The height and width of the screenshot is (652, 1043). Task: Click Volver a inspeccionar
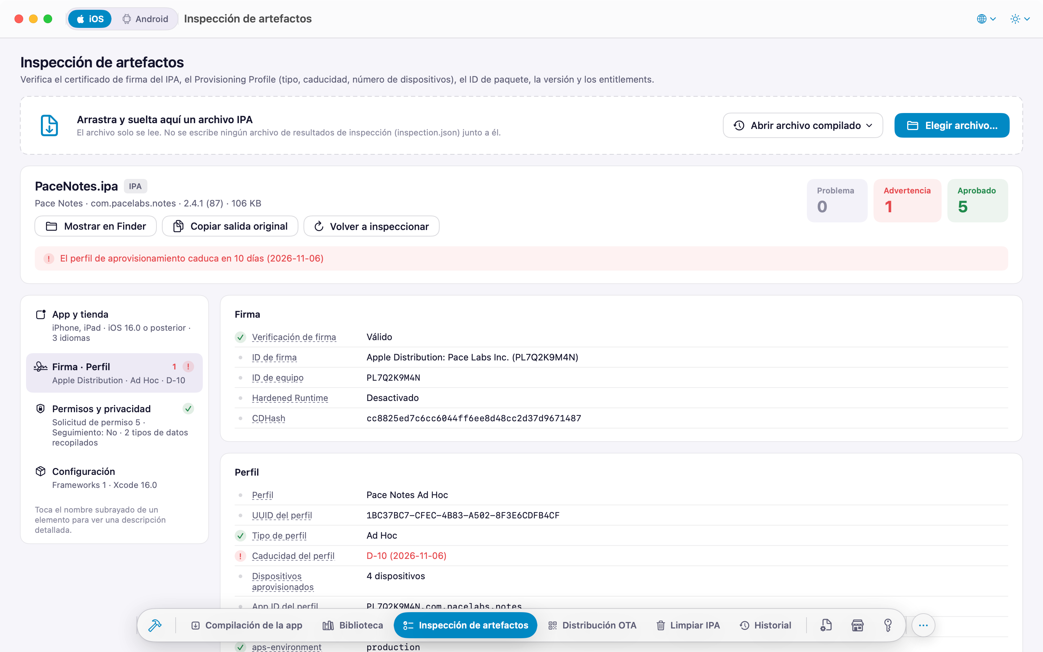[372, 226]
